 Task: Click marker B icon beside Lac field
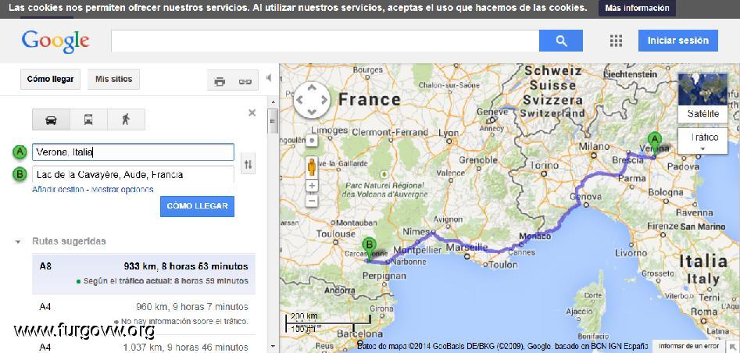(x=20, y=175)
